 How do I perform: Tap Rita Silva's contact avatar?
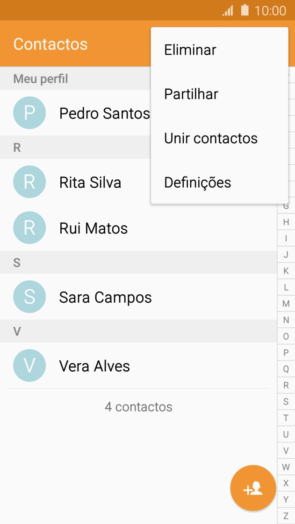[29, 182]
